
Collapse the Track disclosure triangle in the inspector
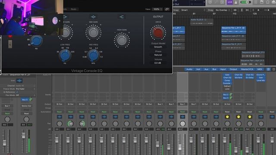coord(1,74)
